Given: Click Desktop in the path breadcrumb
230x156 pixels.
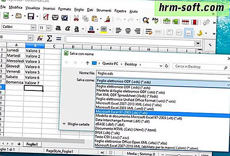Looking at the screenshot, I should coord(131,64).
